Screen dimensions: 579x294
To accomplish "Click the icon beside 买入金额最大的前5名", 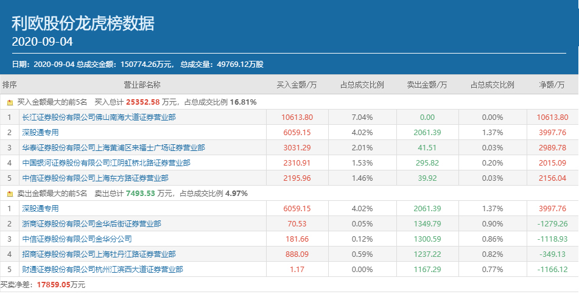I will 10,102.
